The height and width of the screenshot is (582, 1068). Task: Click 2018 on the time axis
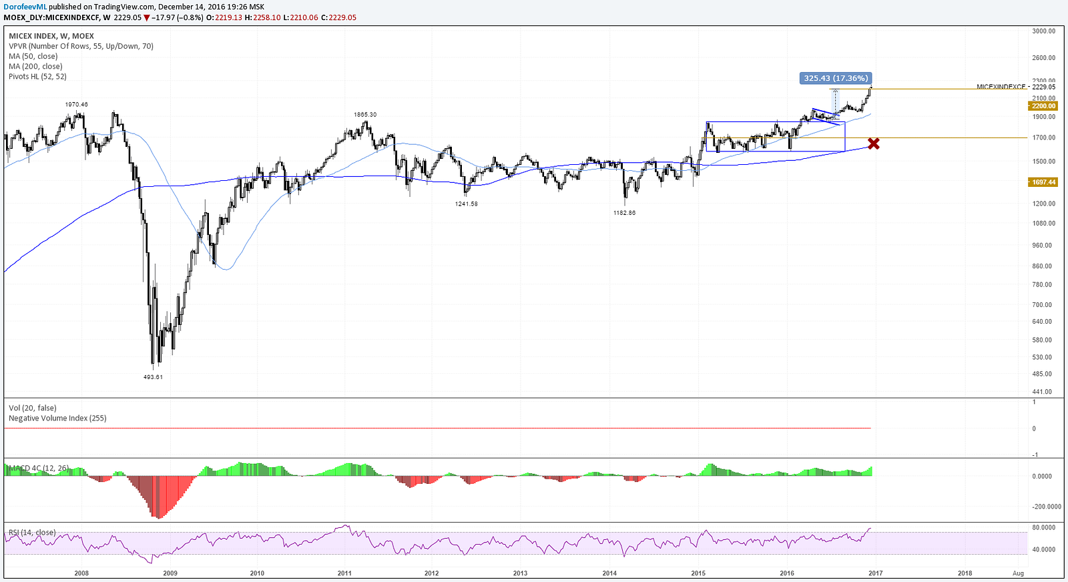pos(965,573)
